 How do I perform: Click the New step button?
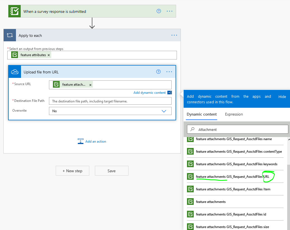[72, 171]
